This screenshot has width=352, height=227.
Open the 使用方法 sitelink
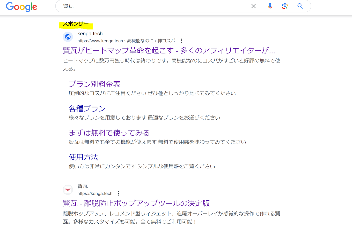tap(83, 157)
